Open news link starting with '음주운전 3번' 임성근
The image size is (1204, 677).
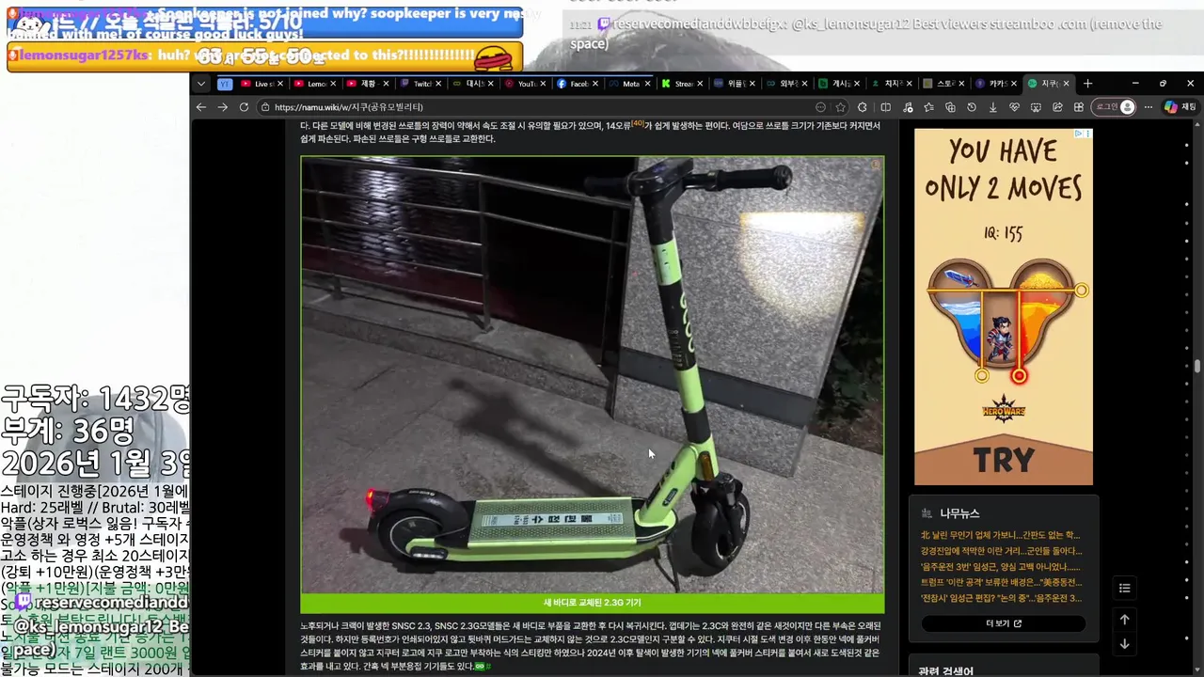tap(1001, 567)
